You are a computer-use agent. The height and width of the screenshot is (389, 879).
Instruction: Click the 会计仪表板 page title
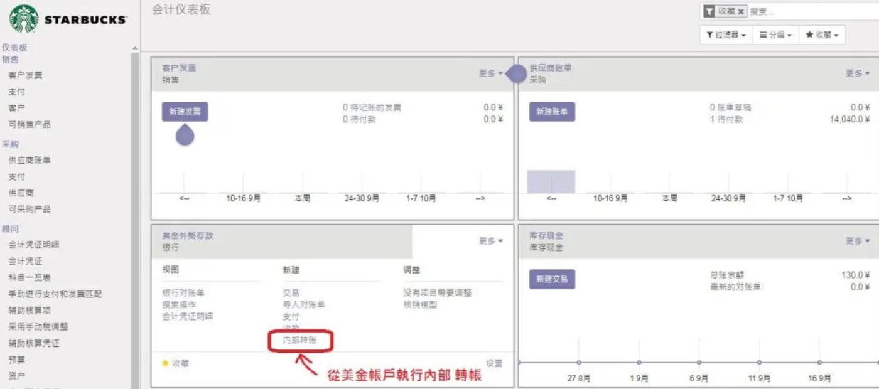point(181,9)
